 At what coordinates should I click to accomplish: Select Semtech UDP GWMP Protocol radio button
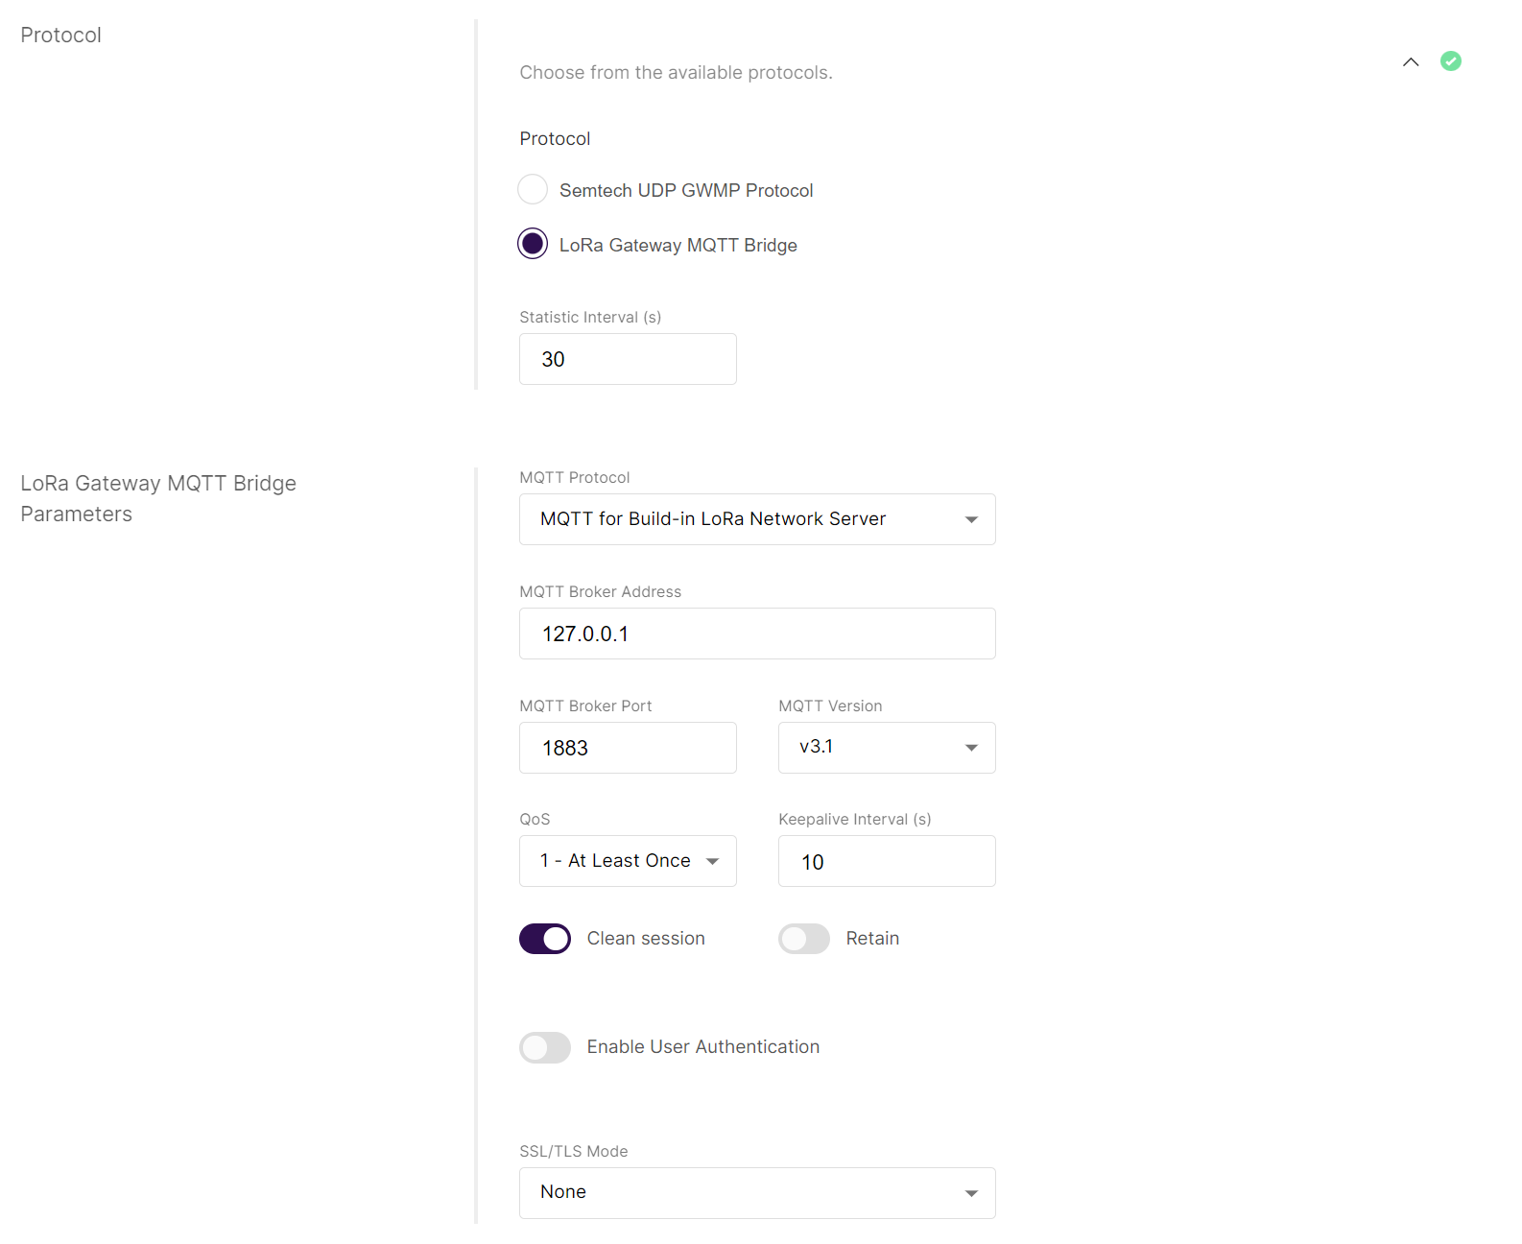(x=533, y=189)
